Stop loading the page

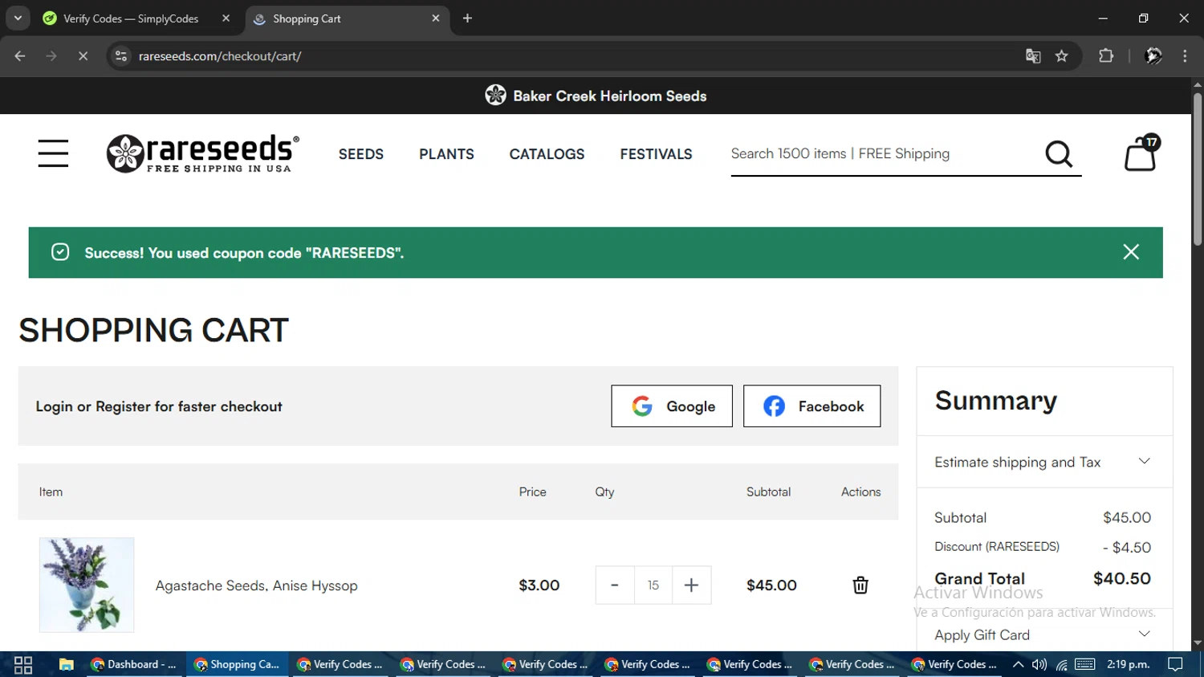point(83,56)
